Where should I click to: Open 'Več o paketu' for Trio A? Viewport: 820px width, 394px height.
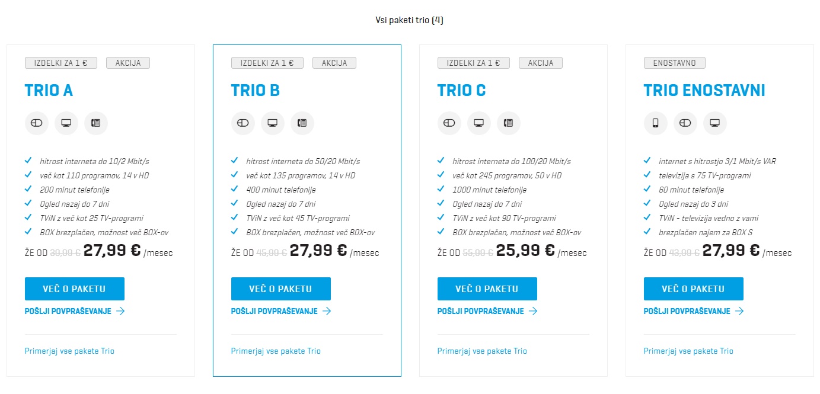click(75, 289)
